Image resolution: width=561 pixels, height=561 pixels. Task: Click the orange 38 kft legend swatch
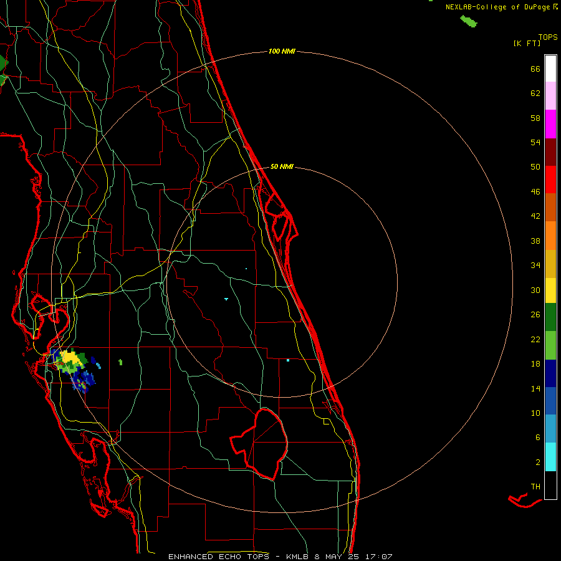(x=550, y=236)
